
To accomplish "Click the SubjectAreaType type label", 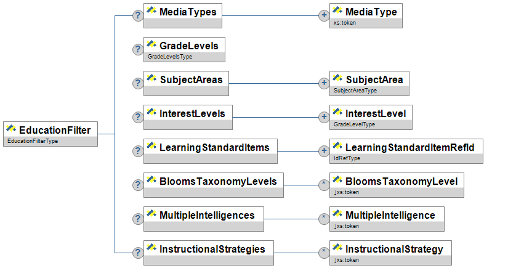I will click(x=355, y=91).
